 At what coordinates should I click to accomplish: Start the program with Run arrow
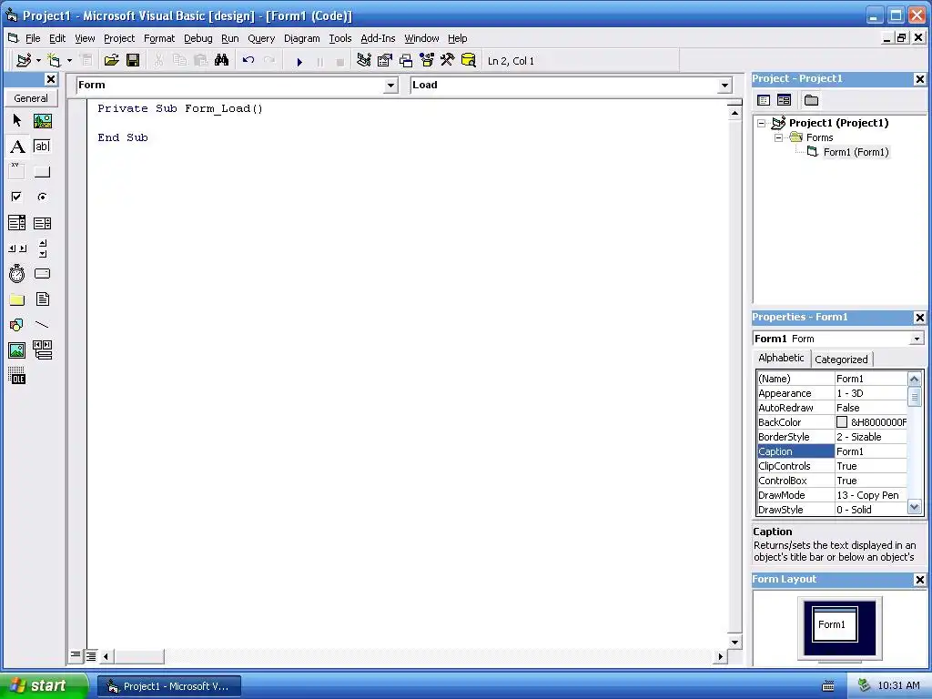click(x=299, y=61)
